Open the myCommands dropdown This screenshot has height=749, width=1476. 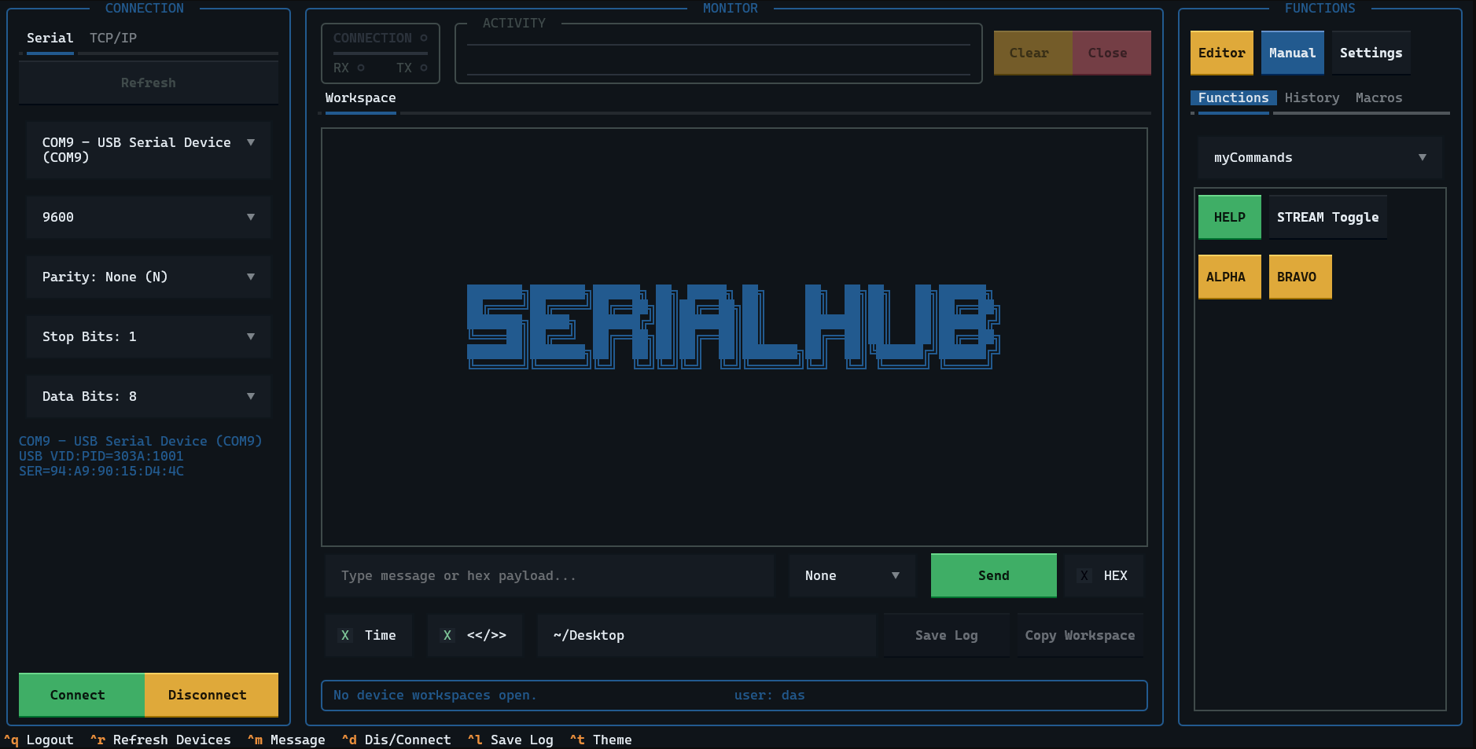click(x=1320, y=157)
